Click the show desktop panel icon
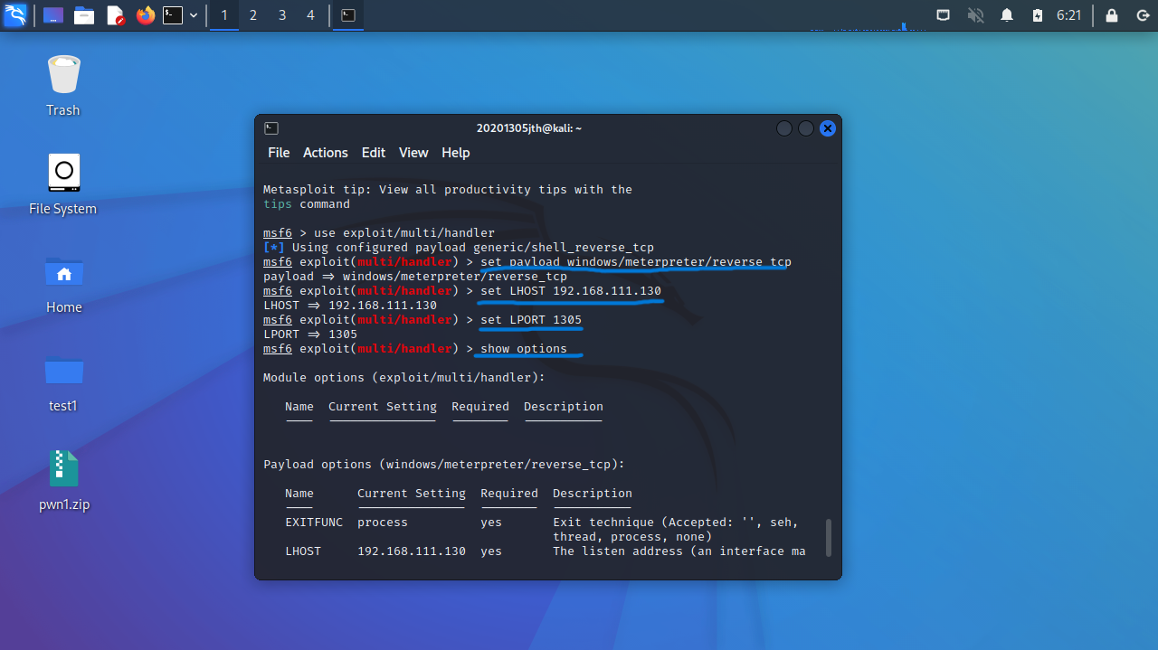Screen dimensions: 1158x650 point(53,15)
